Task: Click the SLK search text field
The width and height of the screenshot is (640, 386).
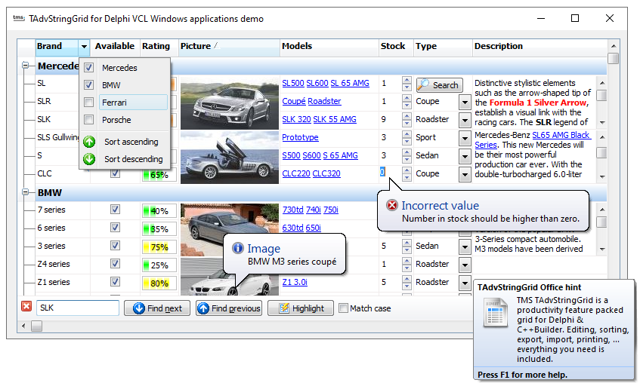Action: pos(78,308)
